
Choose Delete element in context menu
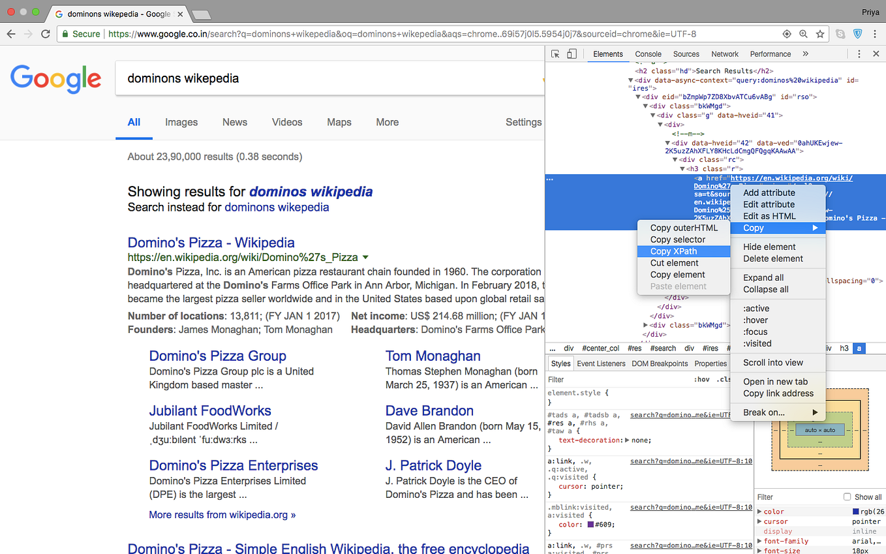778,258
